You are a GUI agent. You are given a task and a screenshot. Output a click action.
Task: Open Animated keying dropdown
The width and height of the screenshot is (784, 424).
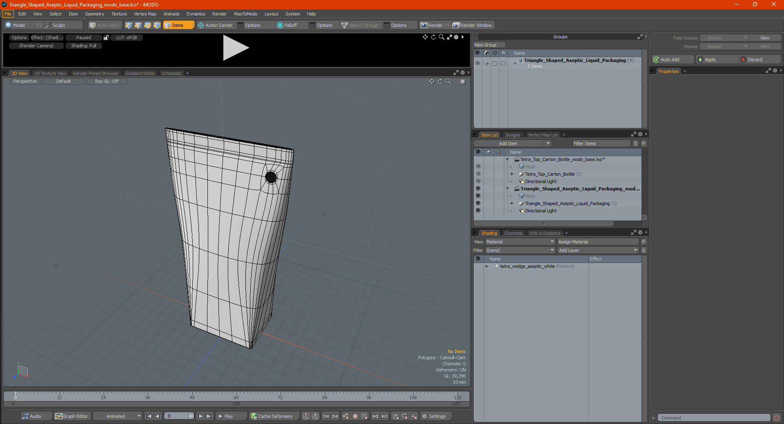pyautogui.click(x=118, y=416)
